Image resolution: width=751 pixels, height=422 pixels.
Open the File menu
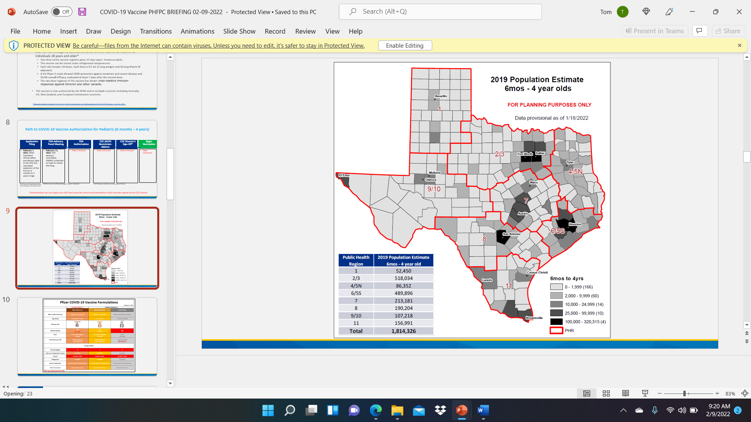tap(15, 31)
